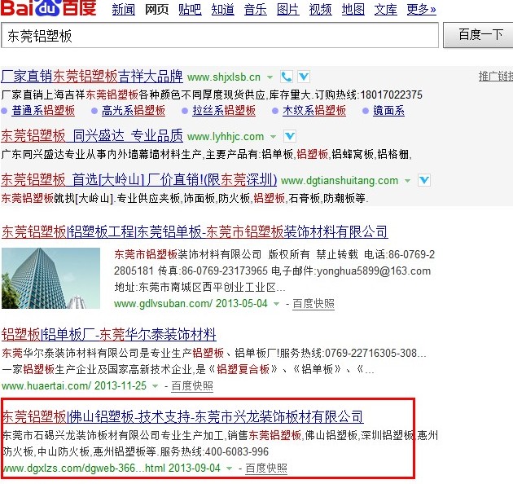This screenshot has width=513, height=484.
Task: Switch to 图片 images tab
Action: pyautogui.click(x=287, y=10)
